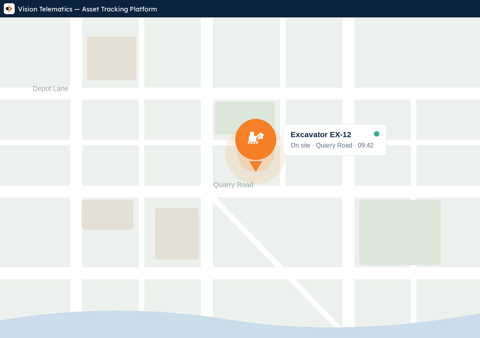Click the Depot Lane street label
Image resolution: width=480 pixels, height=338 pixels.
[x=50, y=88]
